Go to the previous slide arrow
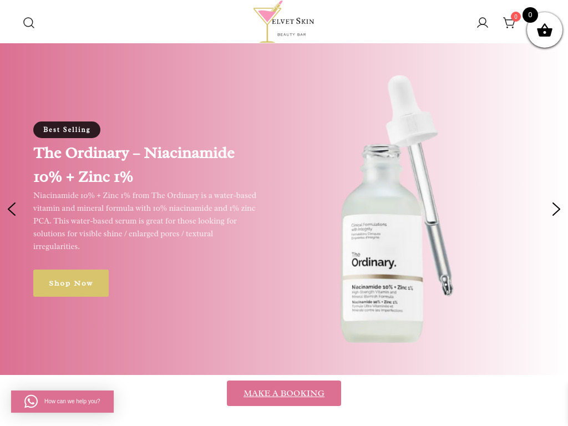 coord(12,209)
